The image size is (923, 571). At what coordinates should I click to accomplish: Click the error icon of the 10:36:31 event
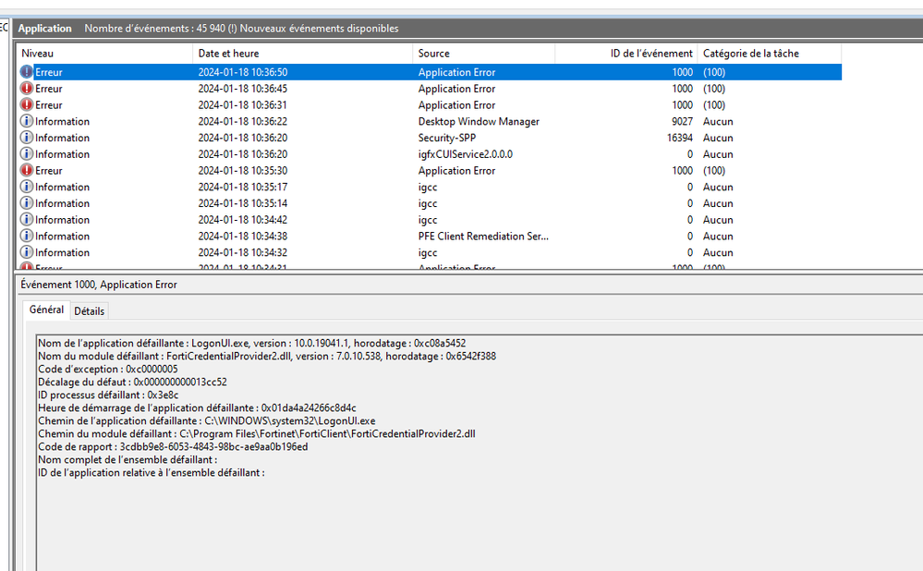coord(27,104)
